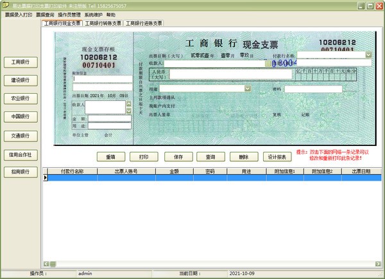
Task: Select the highlighted blue grid row
Action: (x=214, y=177)
